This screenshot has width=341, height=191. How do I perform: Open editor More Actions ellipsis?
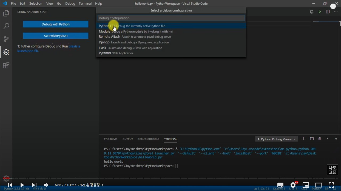click(336, 12)
